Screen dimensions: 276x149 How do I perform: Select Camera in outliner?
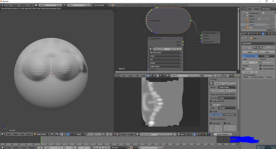(x=252, y=19)
